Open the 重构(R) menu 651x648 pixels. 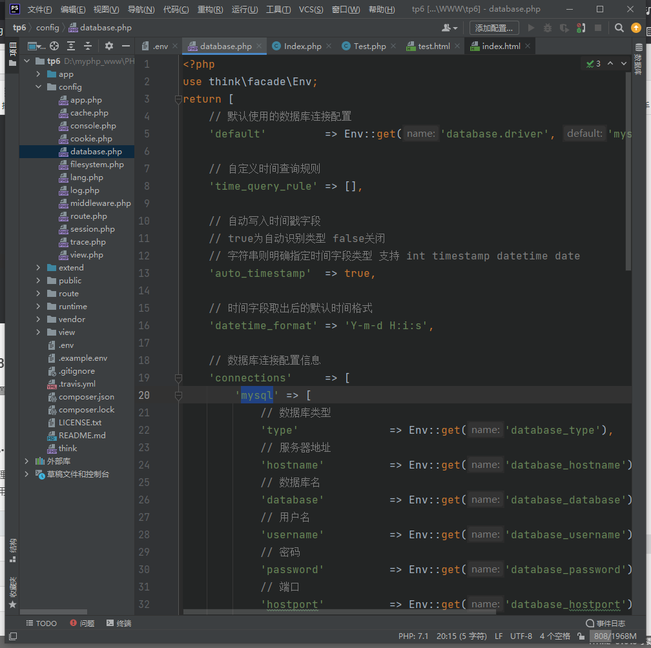(210, 9)
